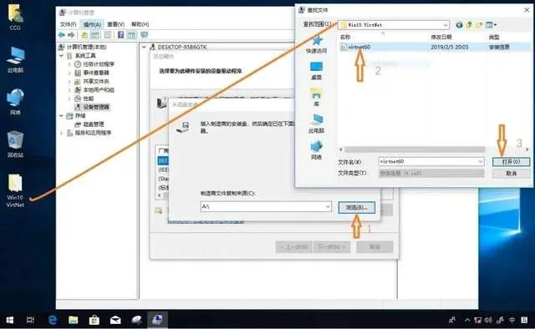Click the volume icon in system tray
The image size is (535, 329).
coord(488,320)
